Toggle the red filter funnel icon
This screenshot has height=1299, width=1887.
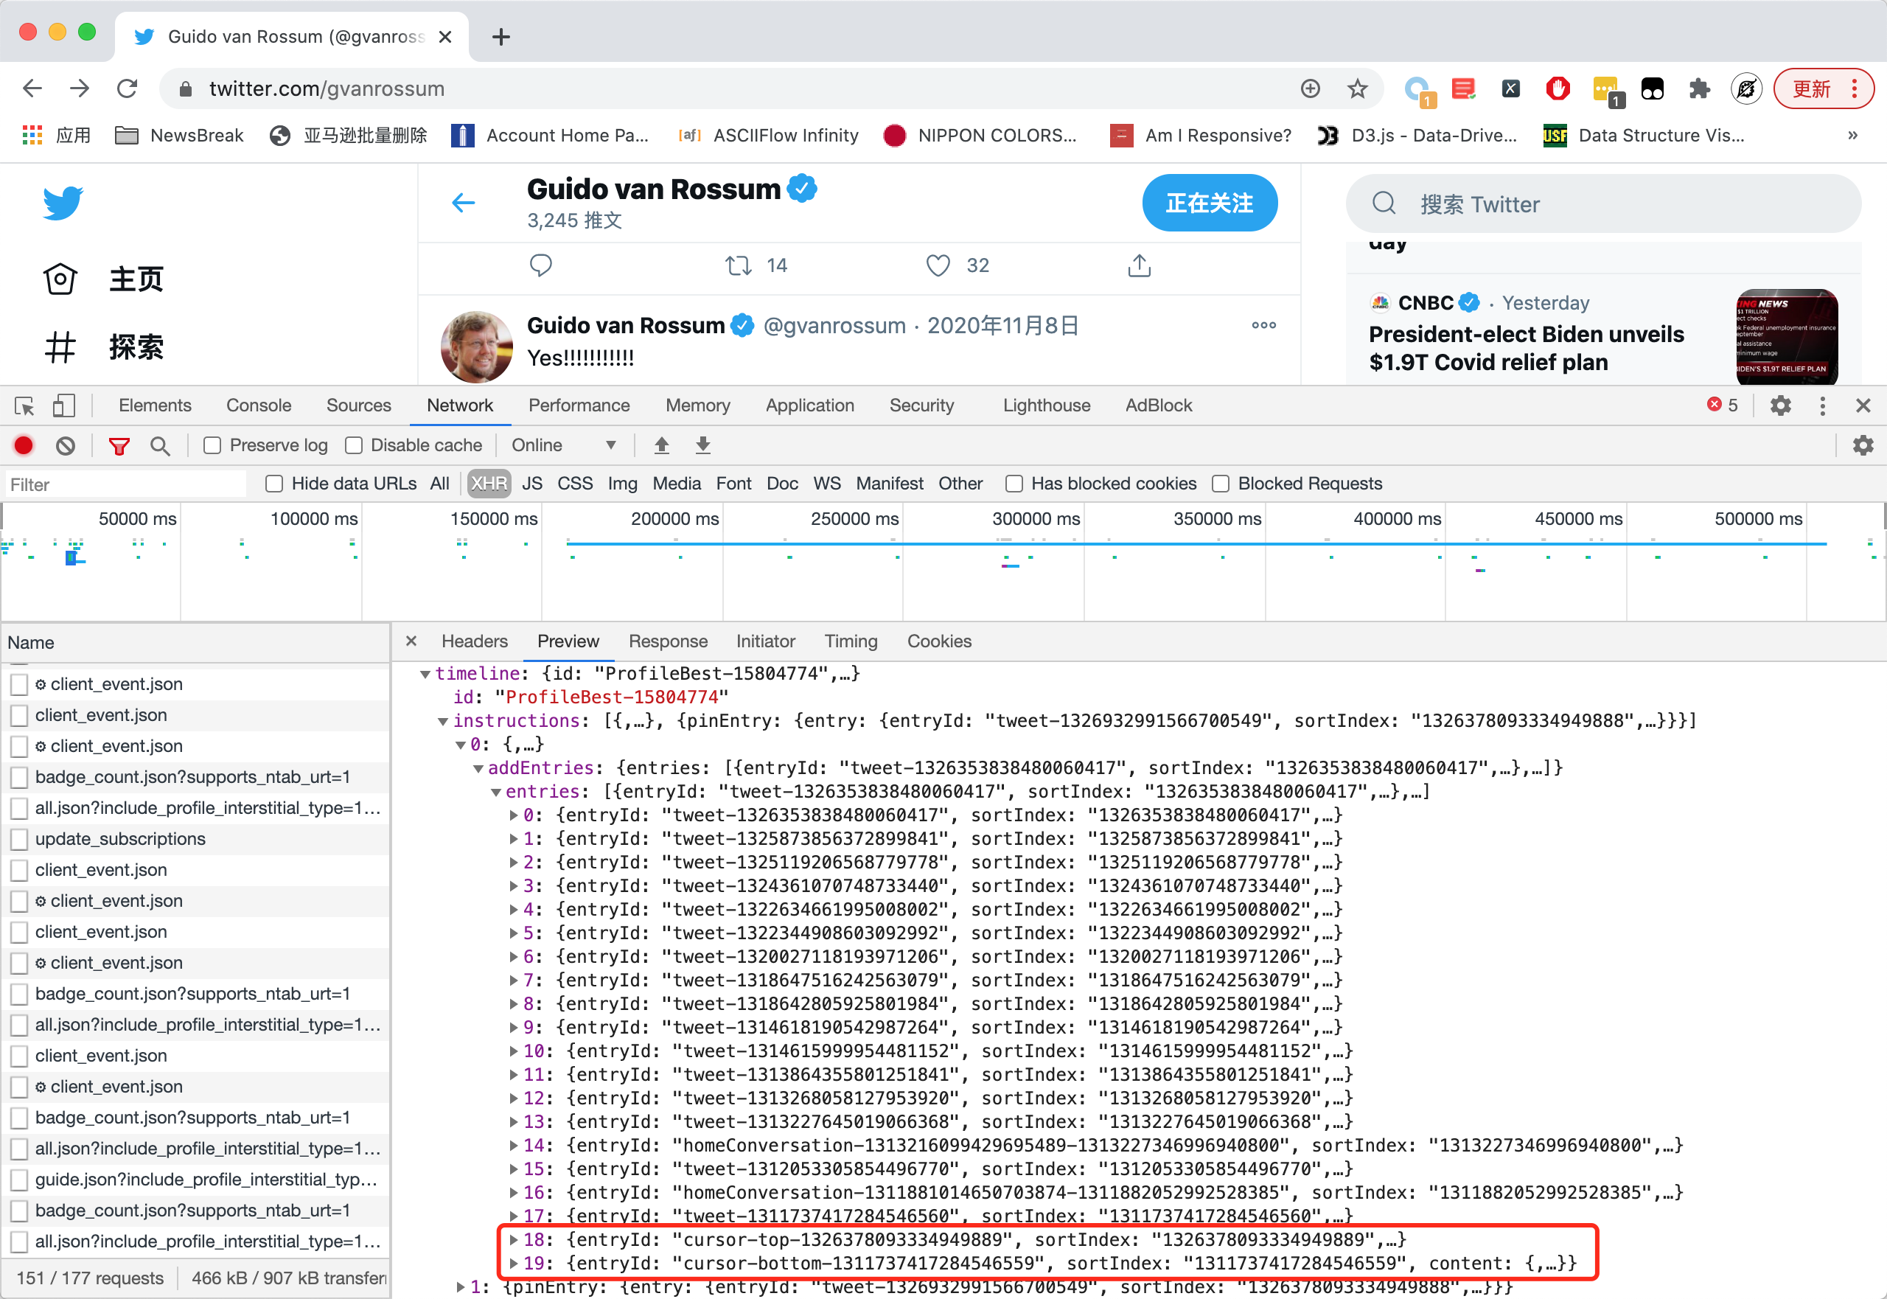coord(119,445)
